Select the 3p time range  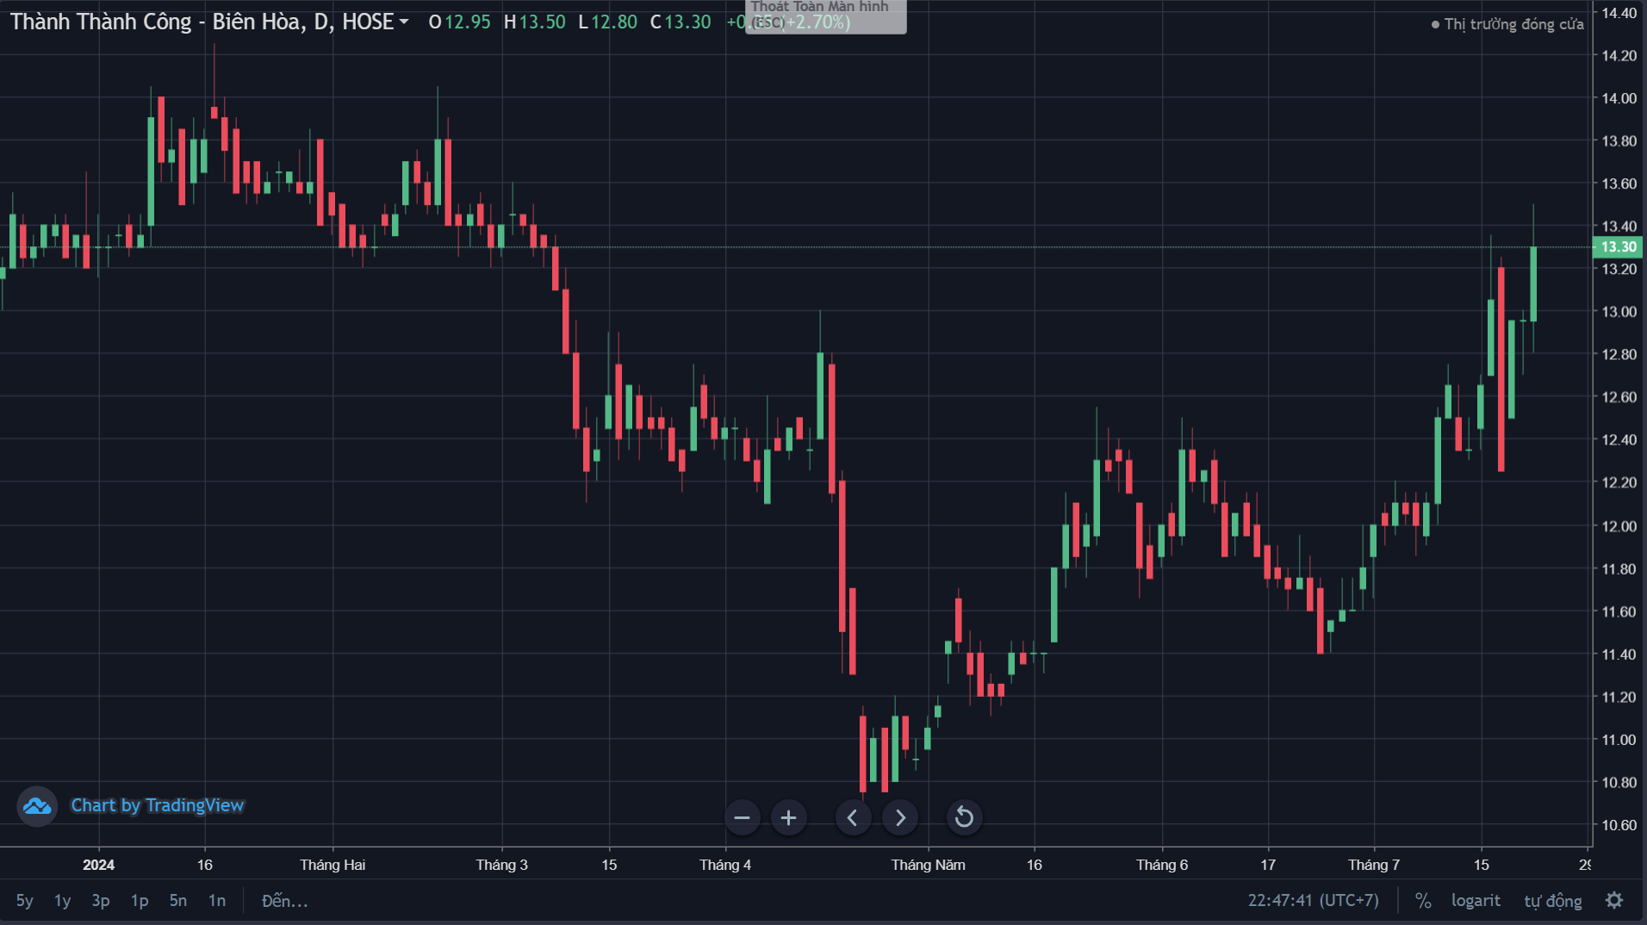pyautogui.click(x=101, y=901)
